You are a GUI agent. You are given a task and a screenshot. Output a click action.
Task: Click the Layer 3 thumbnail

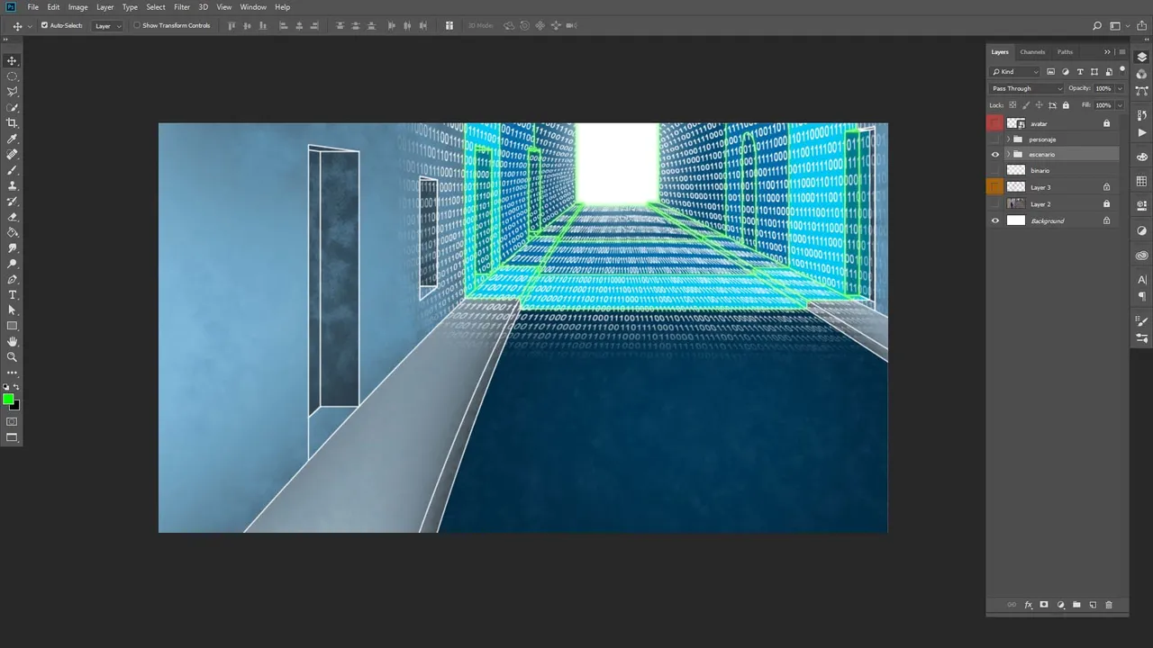coord(1016,187)
